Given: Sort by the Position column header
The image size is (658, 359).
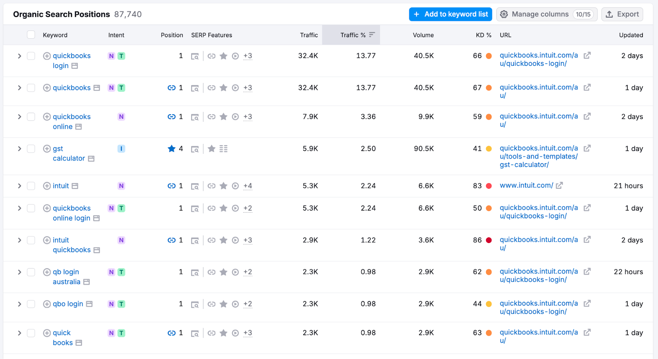Looking at the screenshot, I should 172,35.
